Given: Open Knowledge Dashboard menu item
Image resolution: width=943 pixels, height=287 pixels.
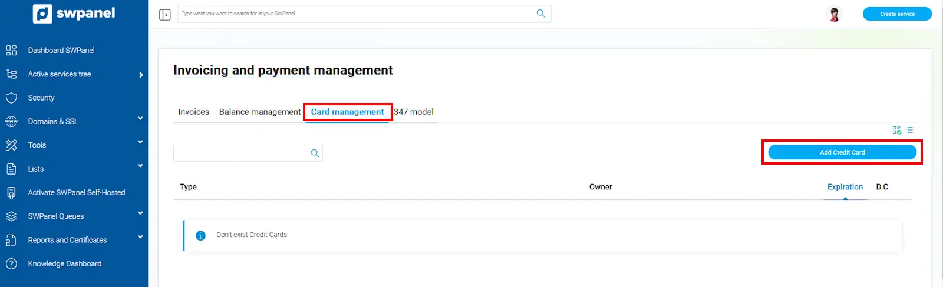Looking at the screenshot, I should coord(65,263).
